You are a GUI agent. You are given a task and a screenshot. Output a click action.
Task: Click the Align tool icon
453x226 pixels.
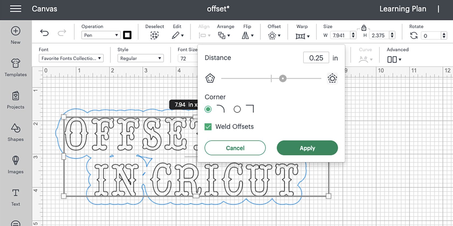click(x=202, y=36)
